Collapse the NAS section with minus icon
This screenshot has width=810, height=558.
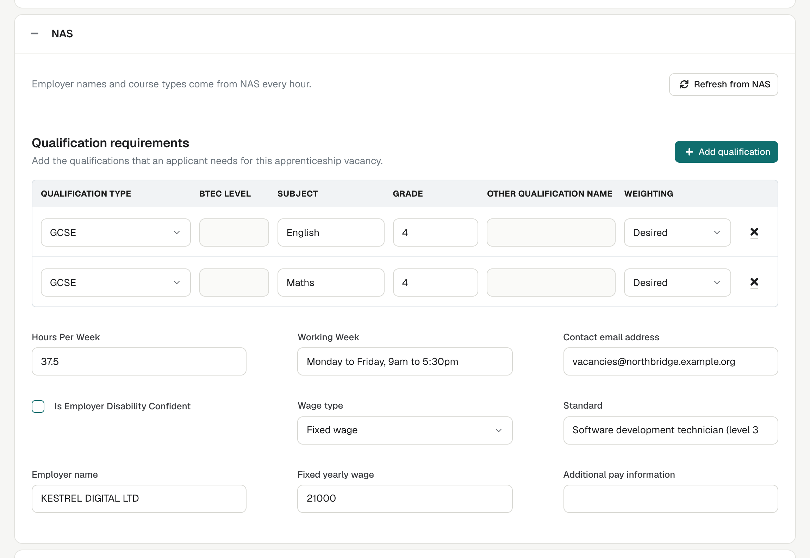(x=35, y=34)
